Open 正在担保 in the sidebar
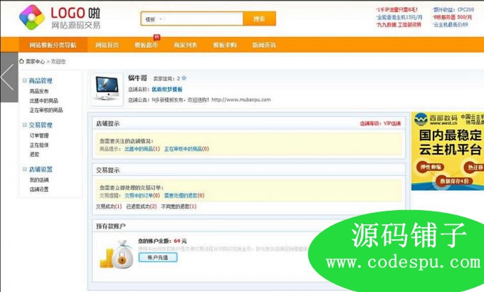This screenshot has height=292, width=484. pyautogui.click(x=39, y=145)
